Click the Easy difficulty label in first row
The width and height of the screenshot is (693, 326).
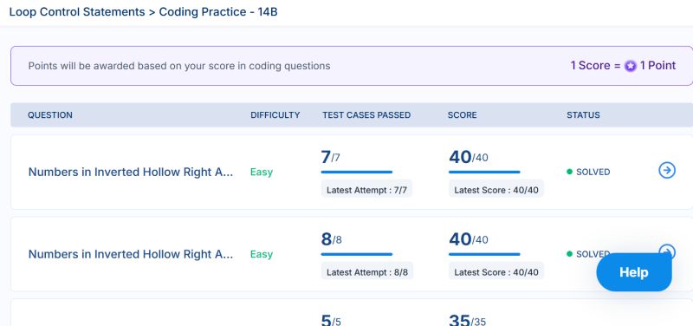[262, 172]
